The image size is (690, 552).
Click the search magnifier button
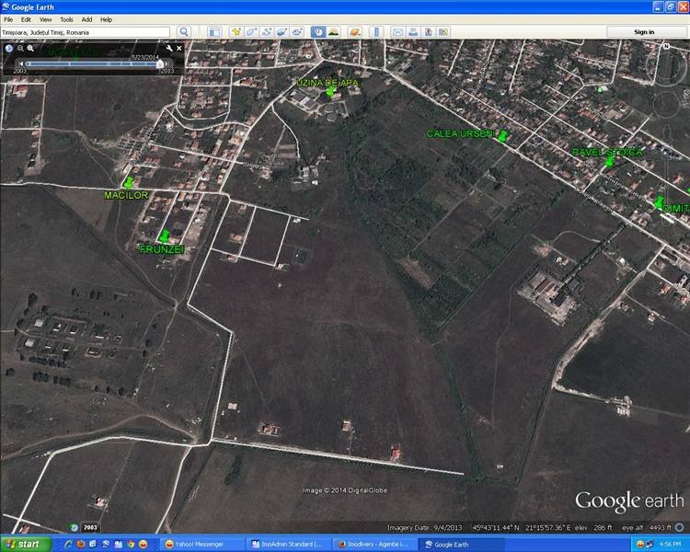184,32
